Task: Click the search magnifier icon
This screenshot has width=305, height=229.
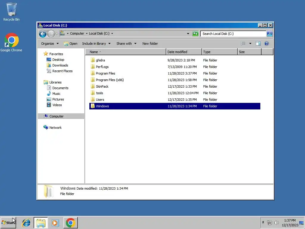Action: [269, 34]
